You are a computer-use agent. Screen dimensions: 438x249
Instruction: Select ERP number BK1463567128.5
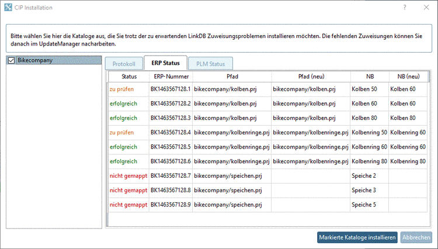(171, 147)
